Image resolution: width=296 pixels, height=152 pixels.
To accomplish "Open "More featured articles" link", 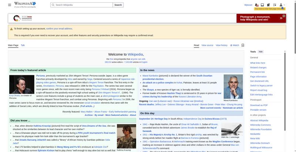I will click(117, 115).
